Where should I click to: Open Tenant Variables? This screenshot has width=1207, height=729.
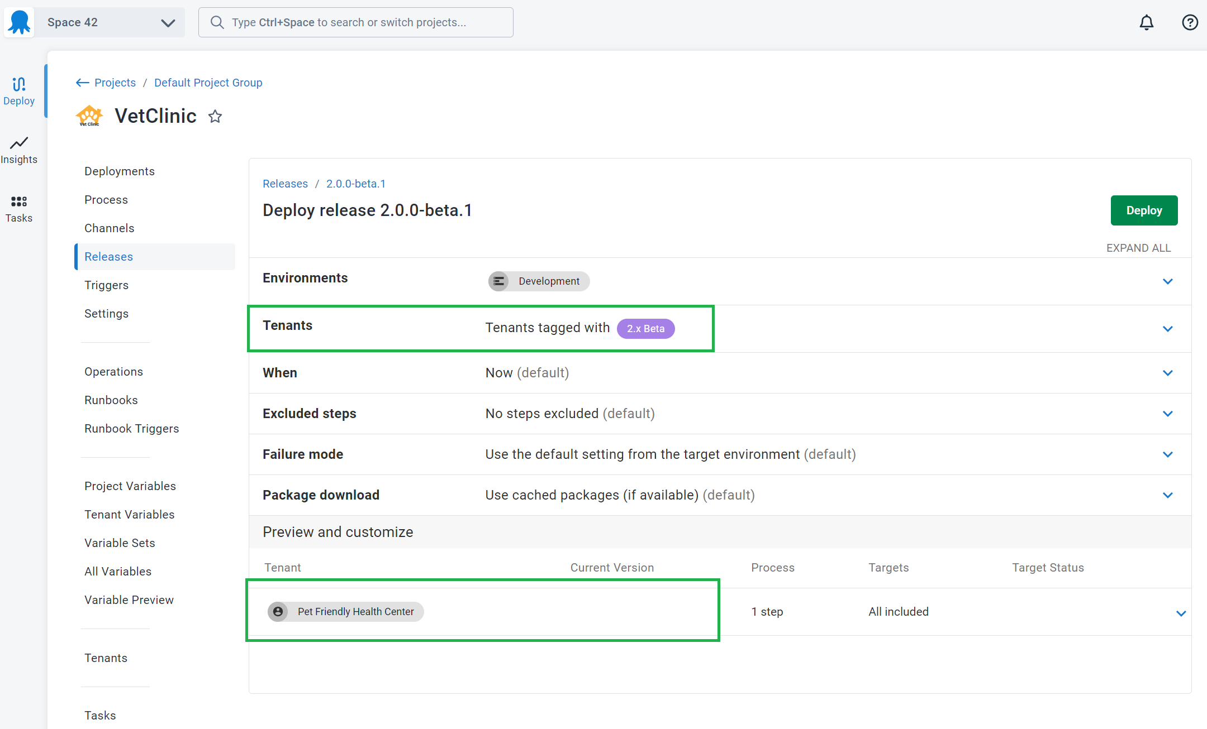130,515
